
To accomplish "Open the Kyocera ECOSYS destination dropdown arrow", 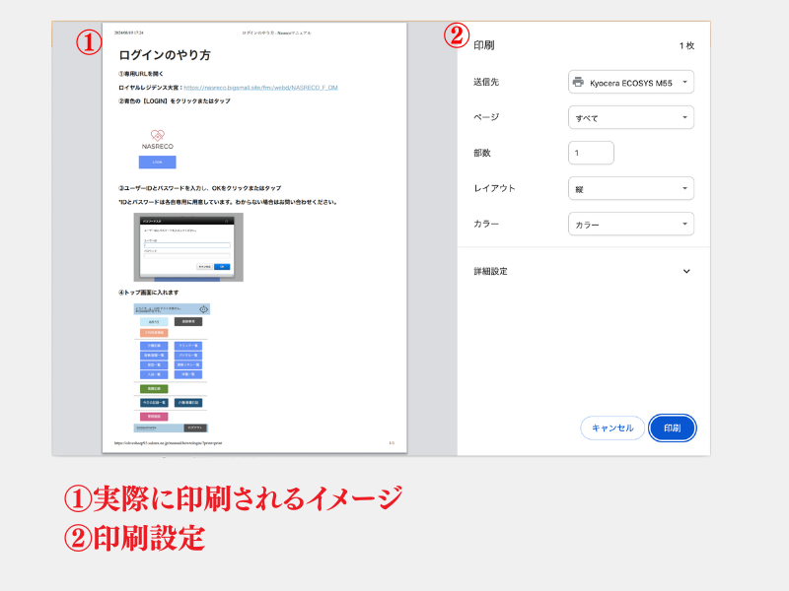I will (685, 82).
